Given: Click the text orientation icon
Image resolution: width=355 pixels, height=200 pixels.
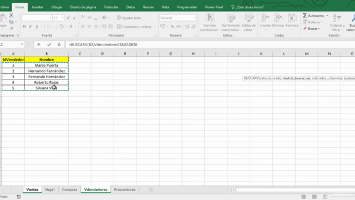Looking at the screenshot, I should coord(104,18).
